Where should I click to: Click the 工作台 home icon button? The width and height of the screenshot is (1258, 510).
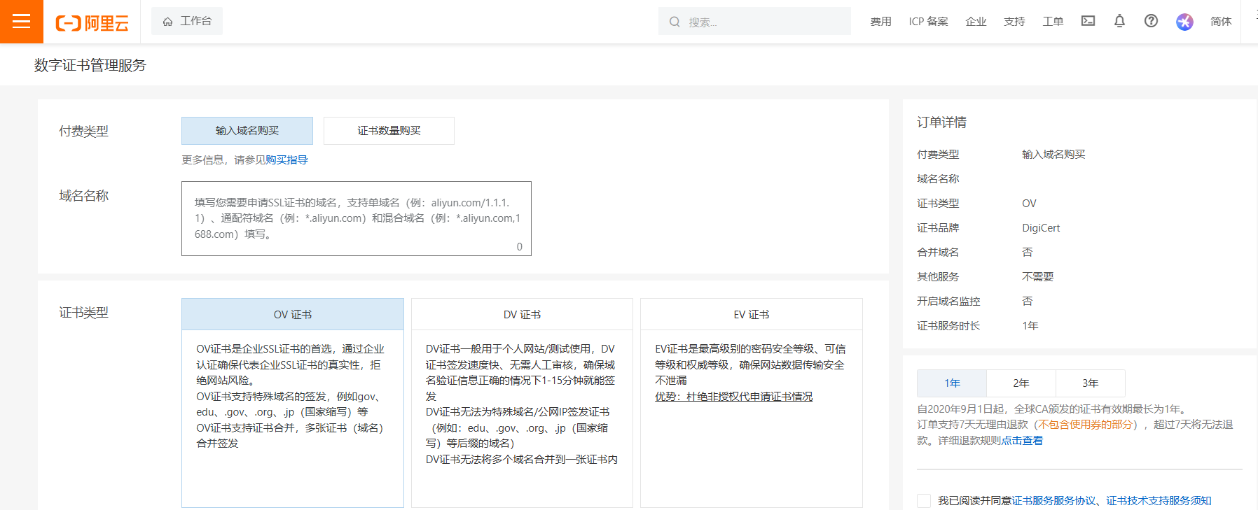(187, 21)
